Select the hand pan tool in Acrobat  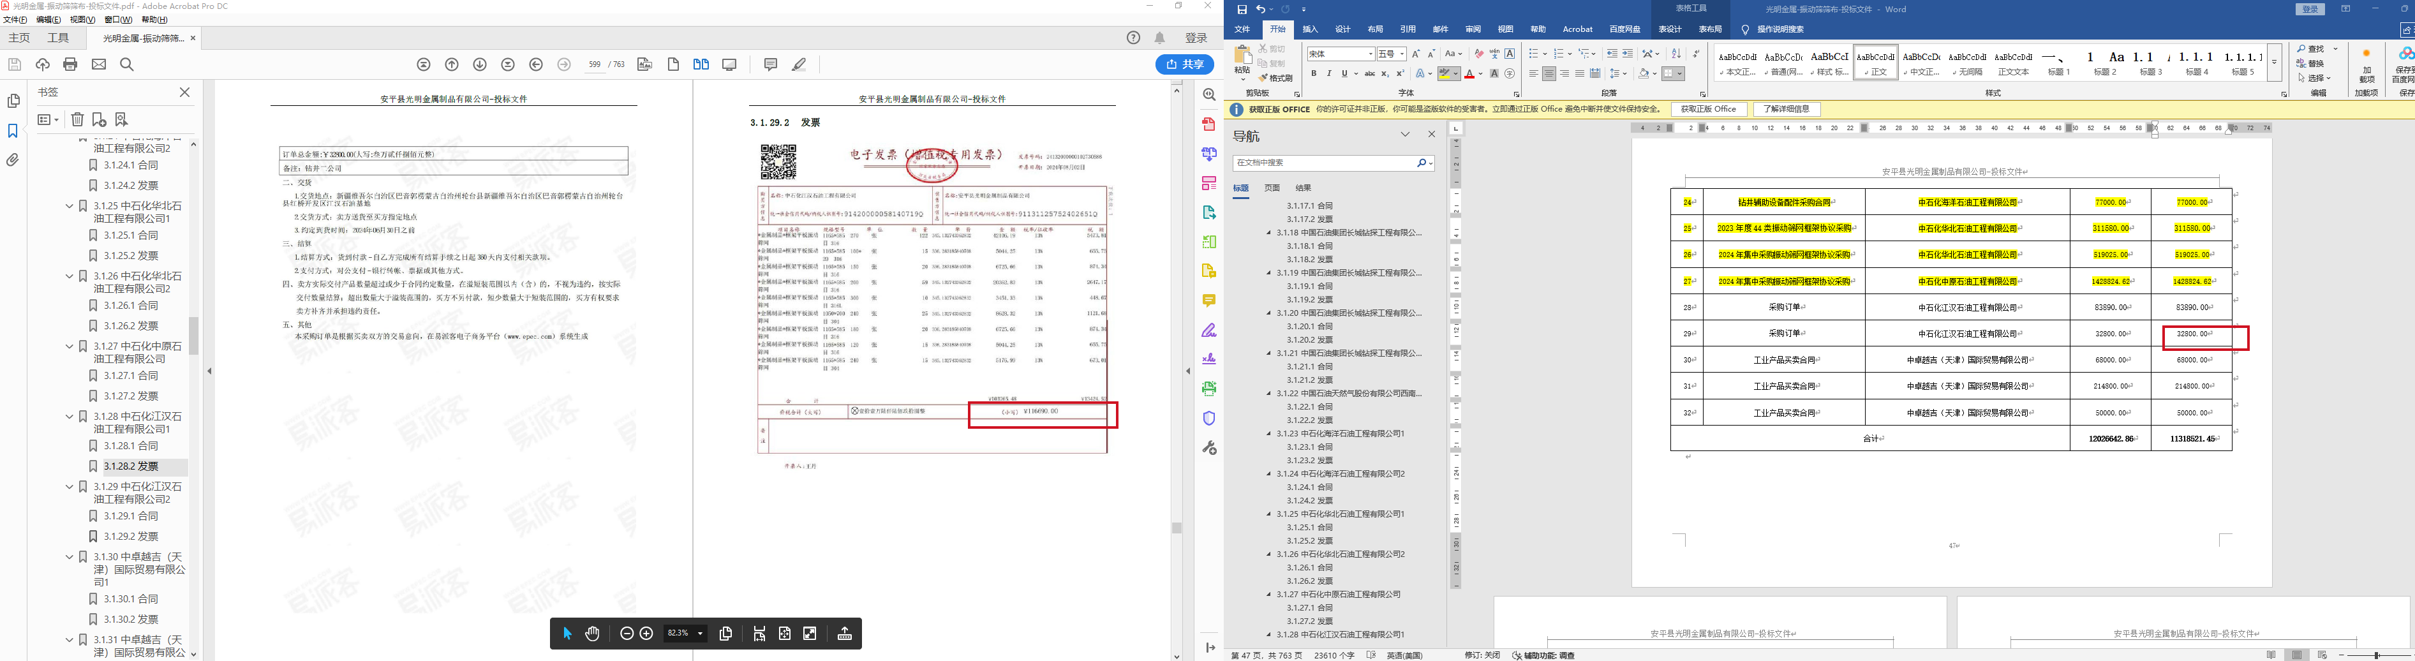(x=593, y=634)
